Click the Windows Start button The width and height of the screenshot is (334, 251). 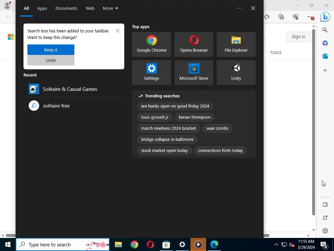(x=8, y=244)
